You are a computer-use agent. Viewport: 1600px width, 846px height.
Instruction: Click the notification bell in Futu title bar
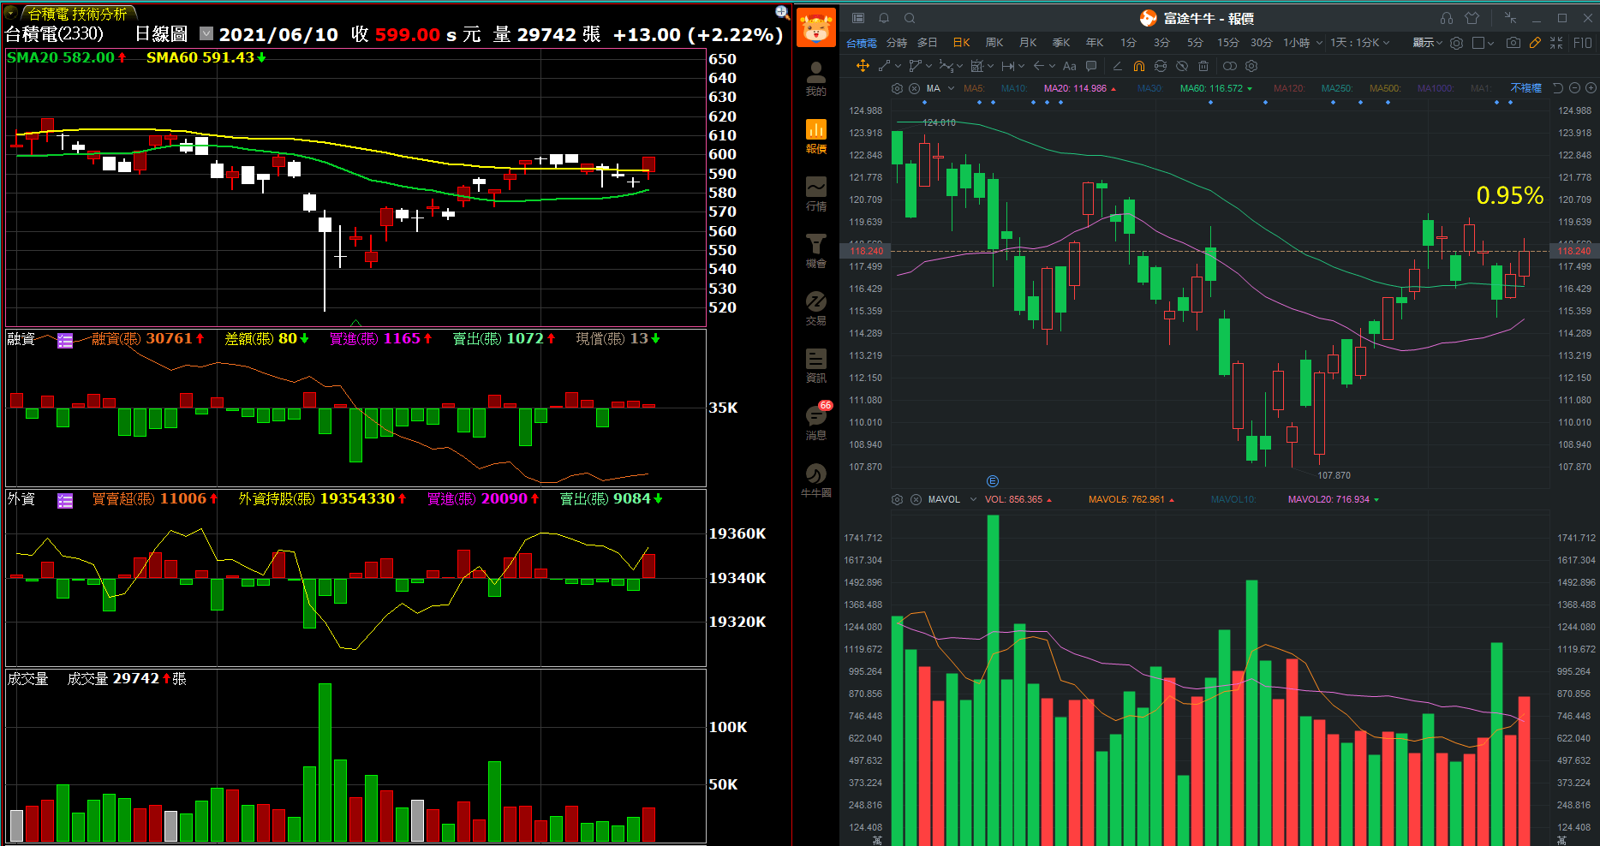click(x=884, y=18)
